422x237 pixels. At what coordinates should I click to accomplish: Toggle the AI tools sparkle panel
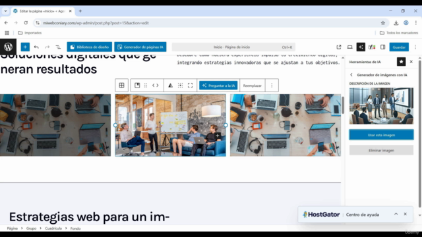(x=361, y=47)
